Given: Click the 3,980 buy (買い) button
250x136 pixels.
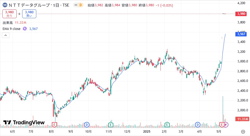Looking at the screenshot, I should click(29, 14).
